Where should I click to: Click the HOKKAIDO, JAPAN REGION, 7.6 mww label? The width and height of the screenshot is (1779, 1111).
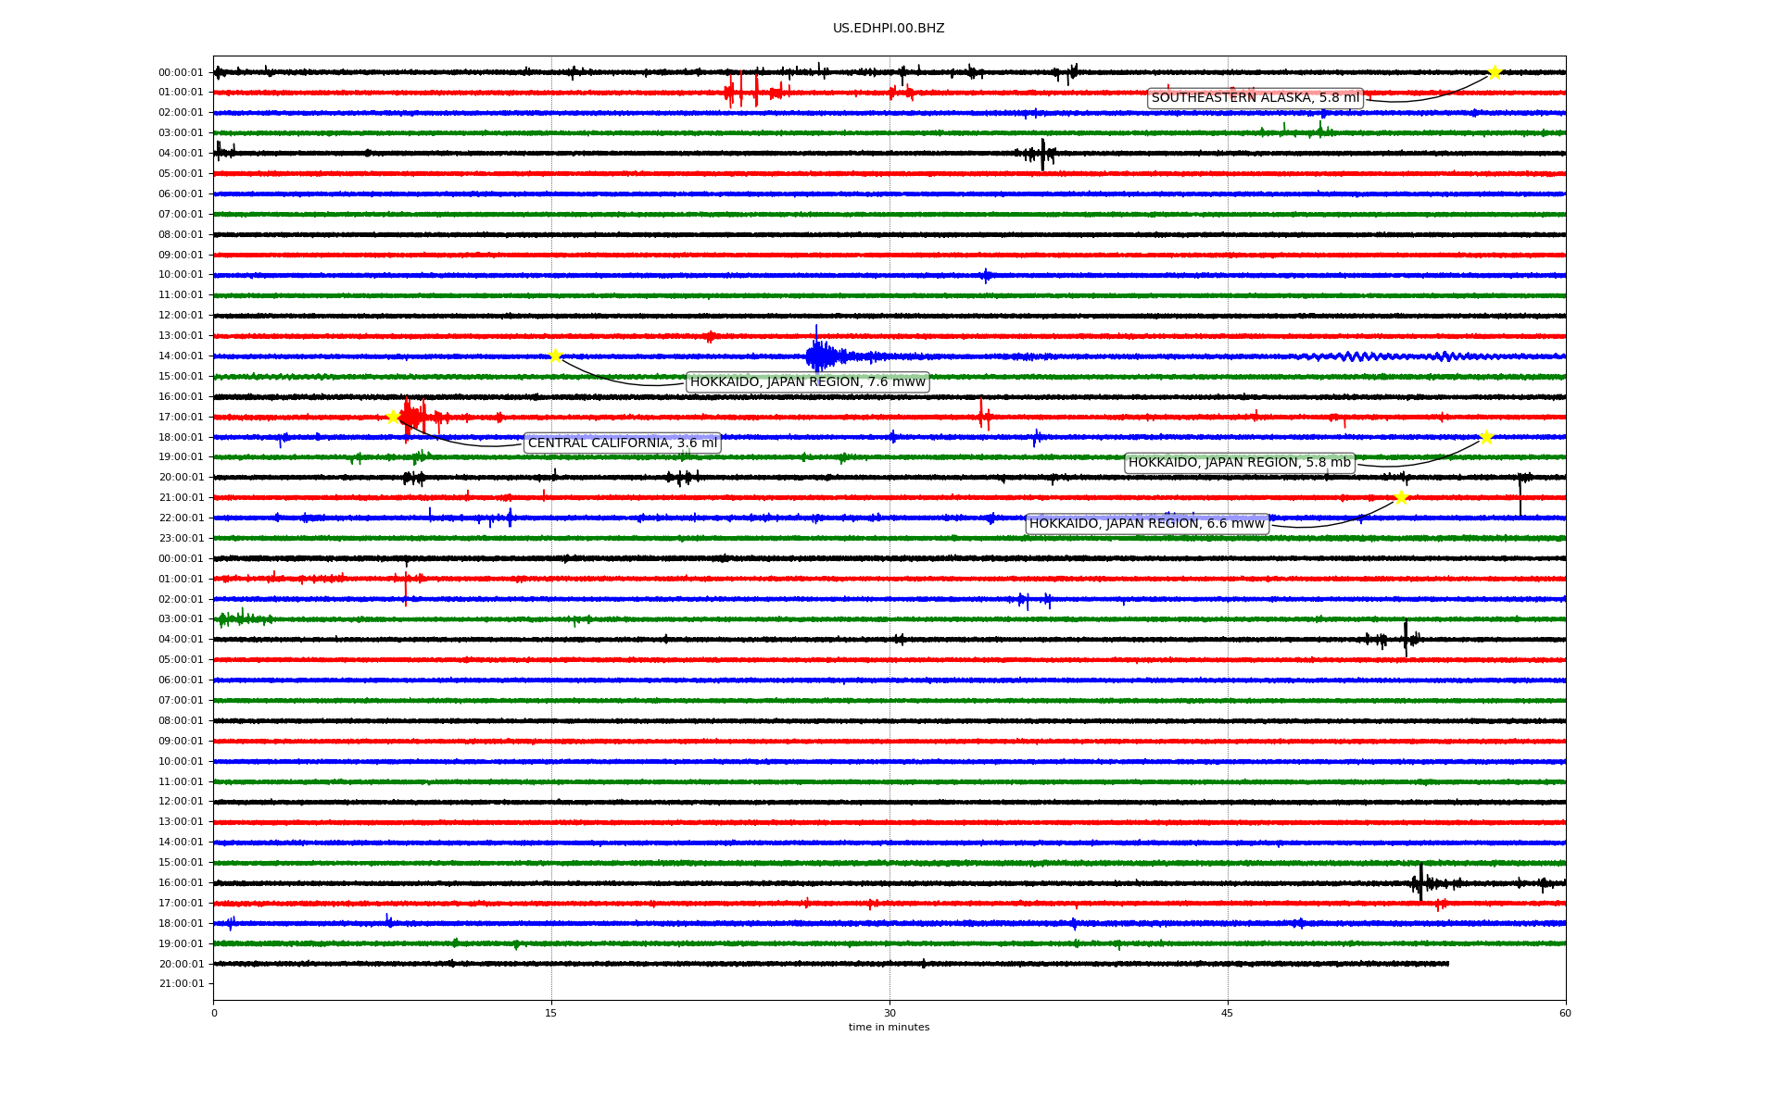[x=807, y=382]
